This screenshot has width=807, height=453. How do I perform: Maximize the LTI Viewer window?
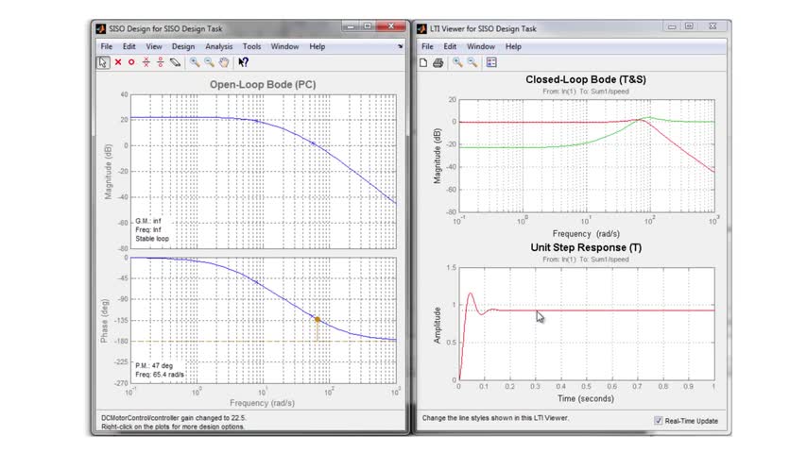(x=689, y=26)
